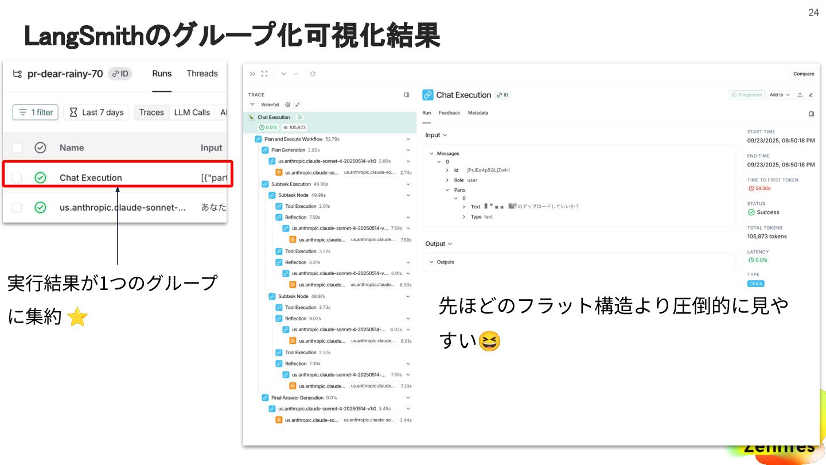Toggle the trace panel layout icon beside TRACE
Image resolution: width=826 pixels, height=465 pixels.
tap(407, 95)
